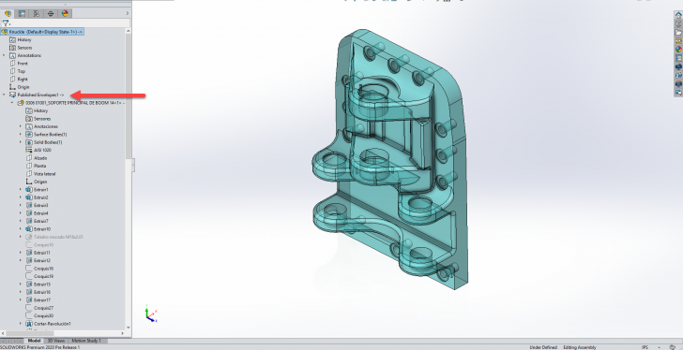The image size is (683, 350).
Task: Open the ConfigurationManager tab icon
Action: 37,13
